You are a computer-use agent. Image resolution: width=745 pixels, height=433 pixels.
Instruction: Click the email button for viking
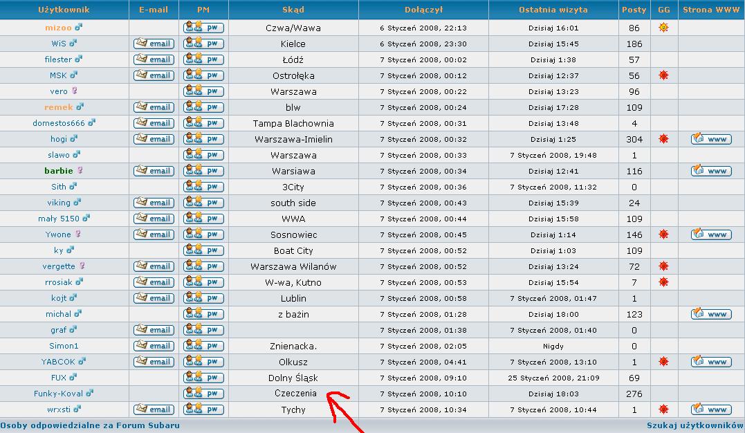click(154, 203)
